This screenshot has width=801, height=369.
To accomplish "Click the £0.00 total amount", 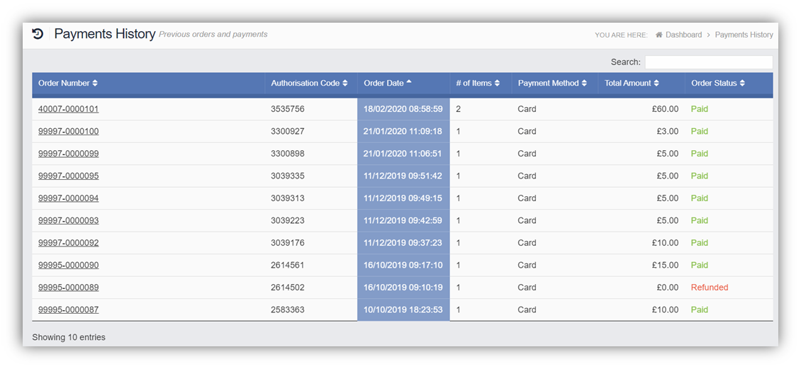I will click(668, 288).
